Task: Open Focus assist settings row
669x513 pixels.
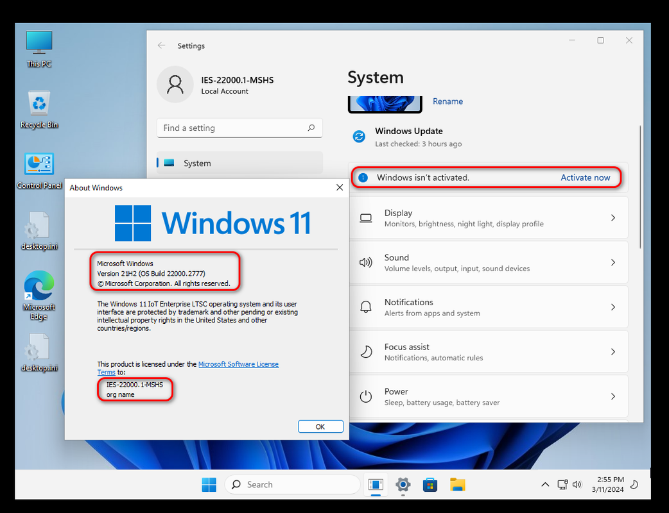Action: [x=489, y=352]
